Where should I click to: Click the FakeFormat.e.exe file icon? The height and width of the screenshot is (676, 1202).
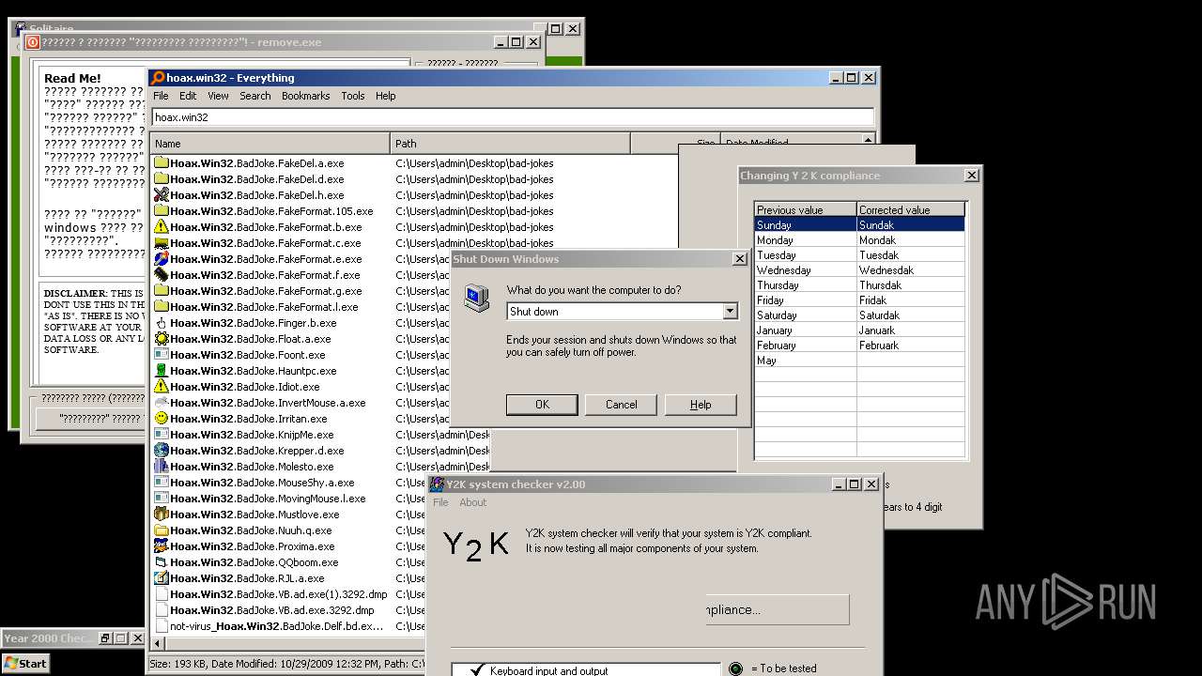pyautogui.click(x=161, y=259)
